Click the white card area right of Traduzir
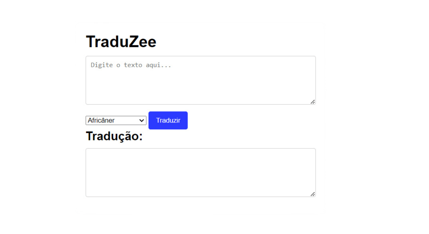 click(x=253, y=120)
